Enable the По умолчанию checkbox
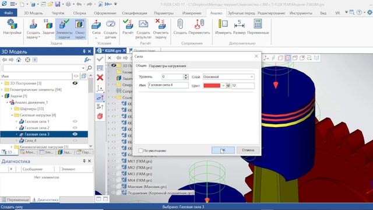The height and width of the screenshot is (210, 373). point(140,150)
